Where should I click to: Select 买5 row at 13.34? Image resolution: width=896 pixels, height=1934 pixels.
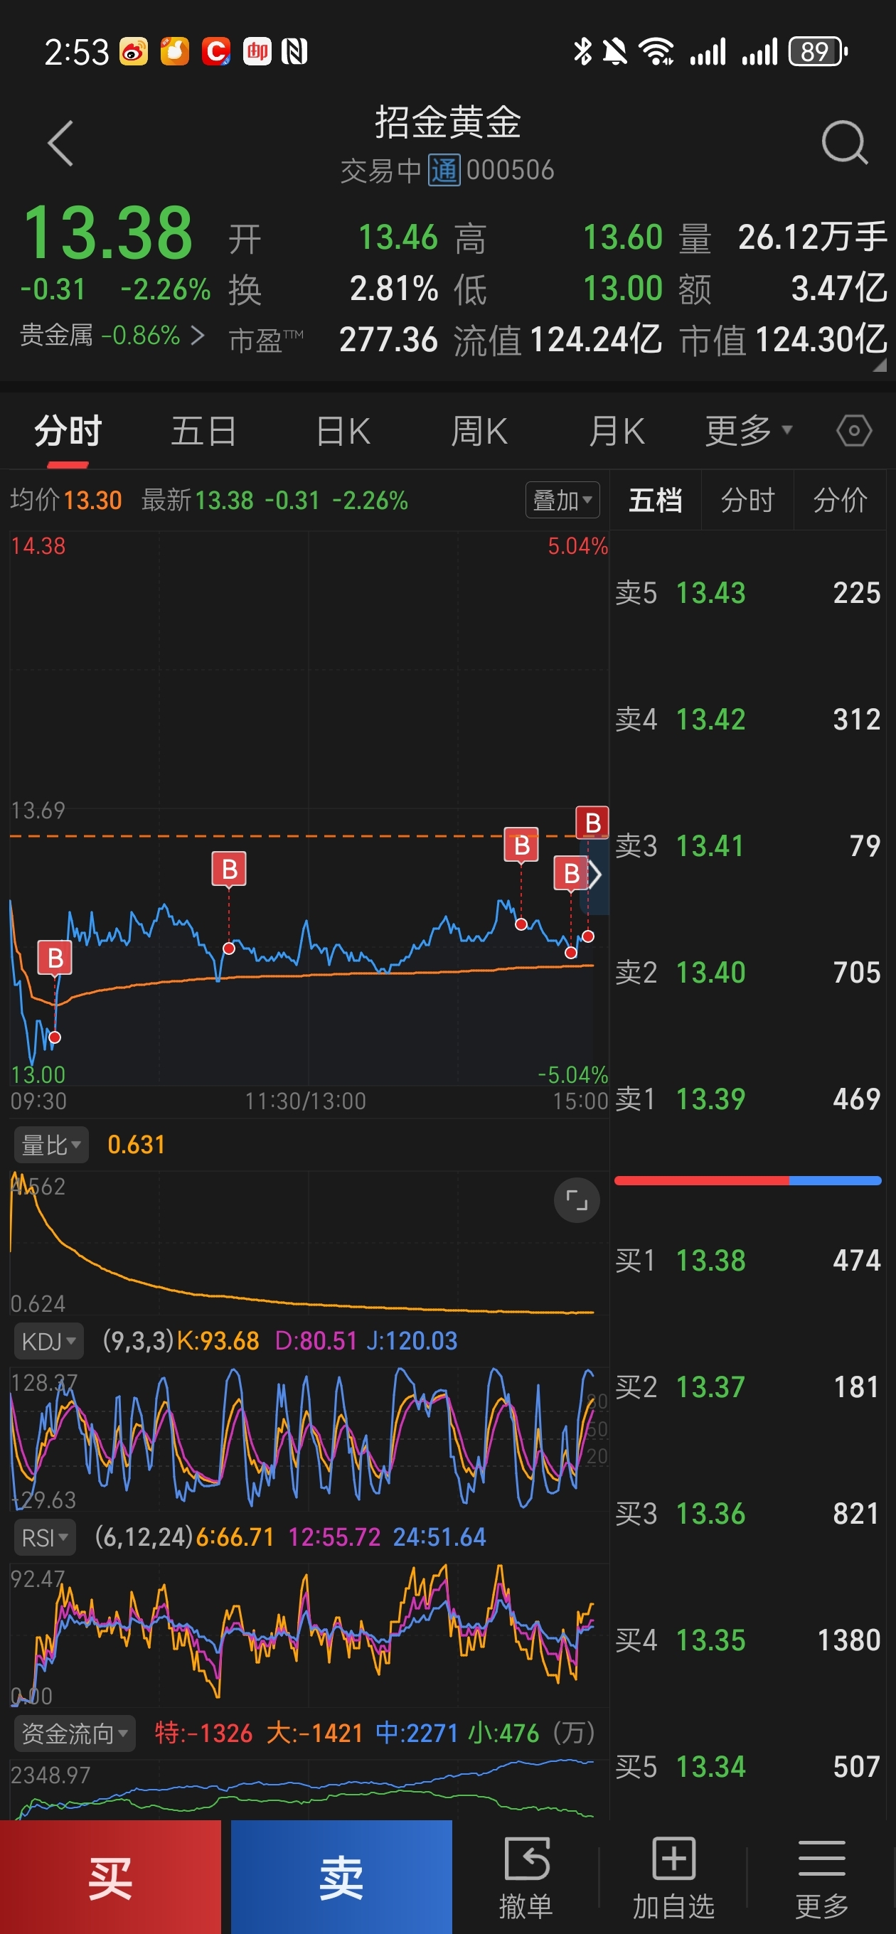coord(747,1767)
